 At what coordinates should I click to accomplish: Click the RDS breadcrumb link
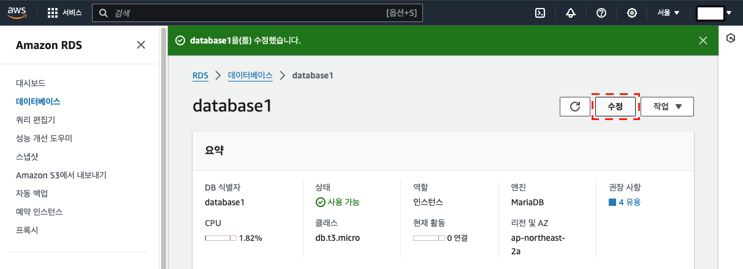(200, 75)
